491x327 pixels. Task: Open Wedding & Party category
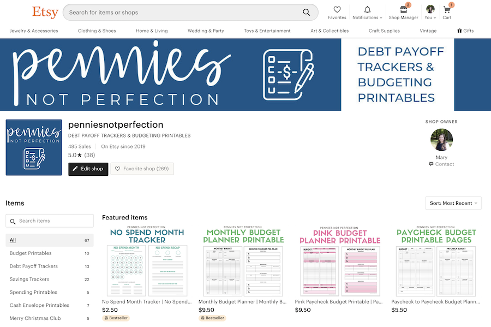click(206, 31)
